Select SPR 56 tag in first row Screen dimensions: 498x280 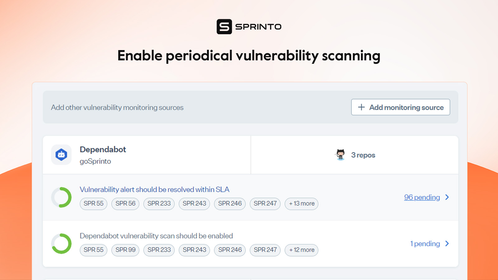click(x=125, y=204)
